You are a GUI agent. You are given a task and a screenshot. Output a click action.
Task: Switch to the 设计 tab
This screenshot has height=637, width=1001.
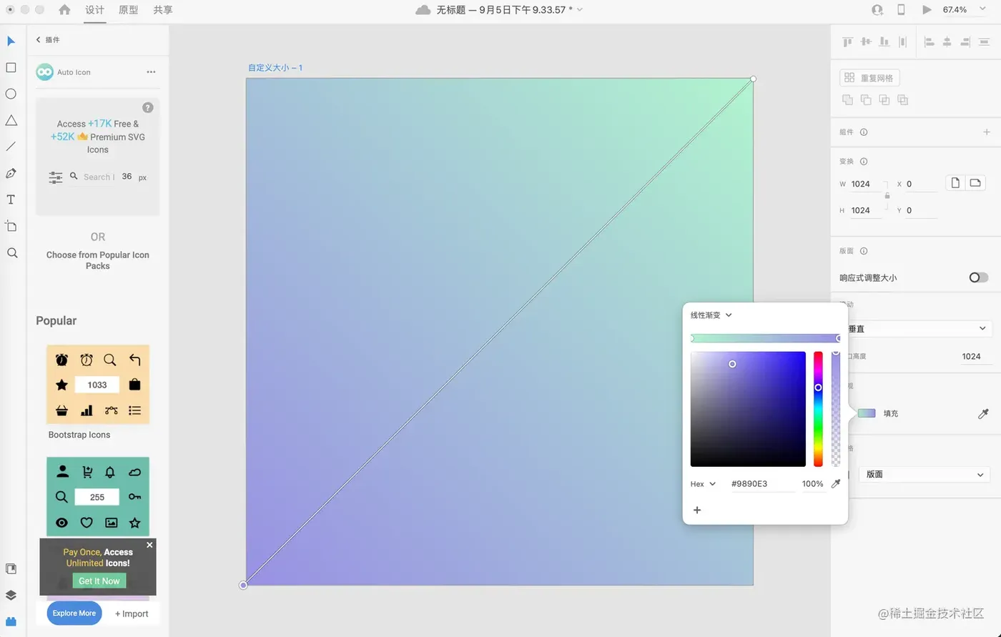(x=94, y=10)
